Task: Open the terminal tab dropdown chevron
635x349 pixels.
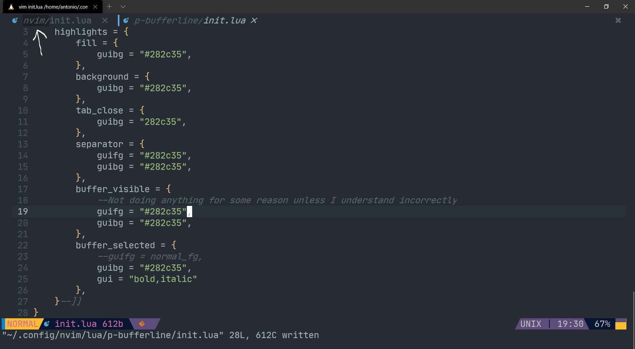Action: (x=123, y=7)
